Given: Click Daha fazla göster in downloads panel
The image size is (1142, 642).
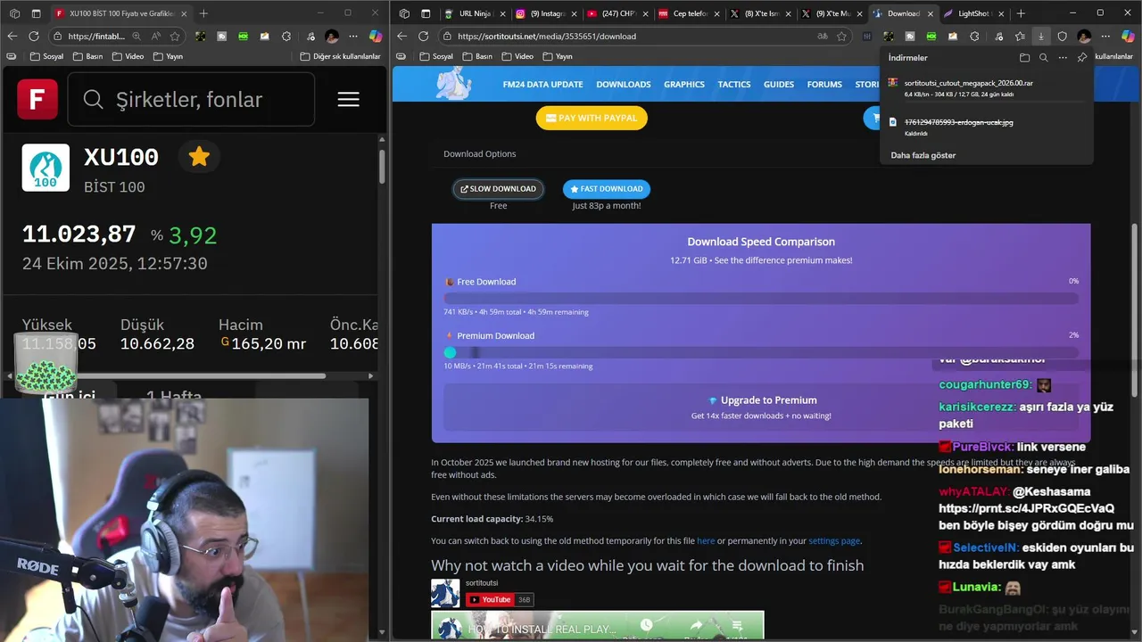Looking at the screenshot, I should (x=923, y=155).
